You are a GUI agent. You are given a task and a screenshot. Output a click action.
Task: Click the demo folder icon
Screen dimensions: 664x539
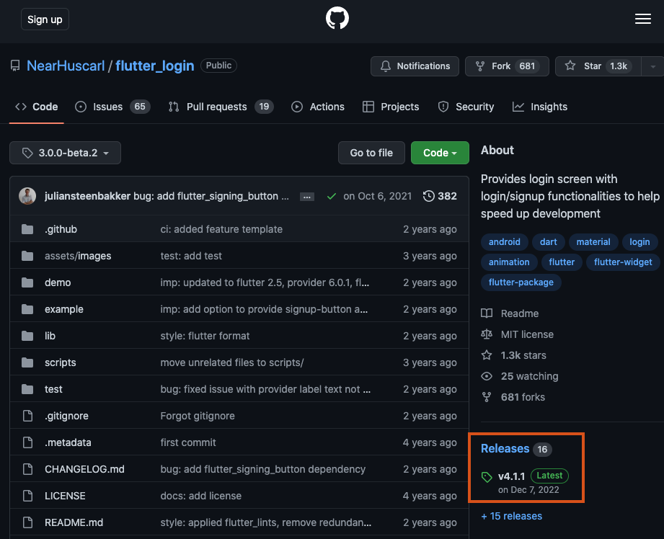[27, 282]
